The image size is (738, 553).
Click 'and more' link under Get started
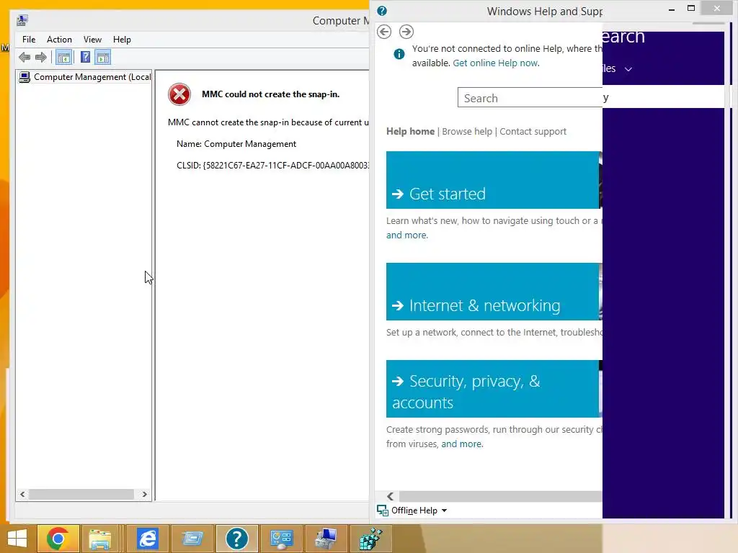click(x=406, y=235)
